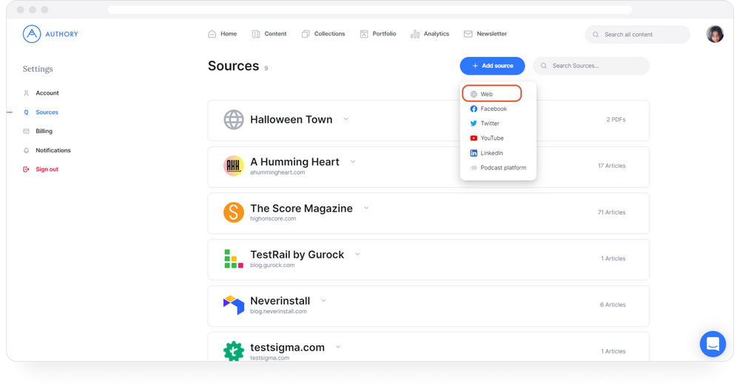Click the Halloween Town globe icon
This screenshot has width=740, height=392.
click(234, 120)
